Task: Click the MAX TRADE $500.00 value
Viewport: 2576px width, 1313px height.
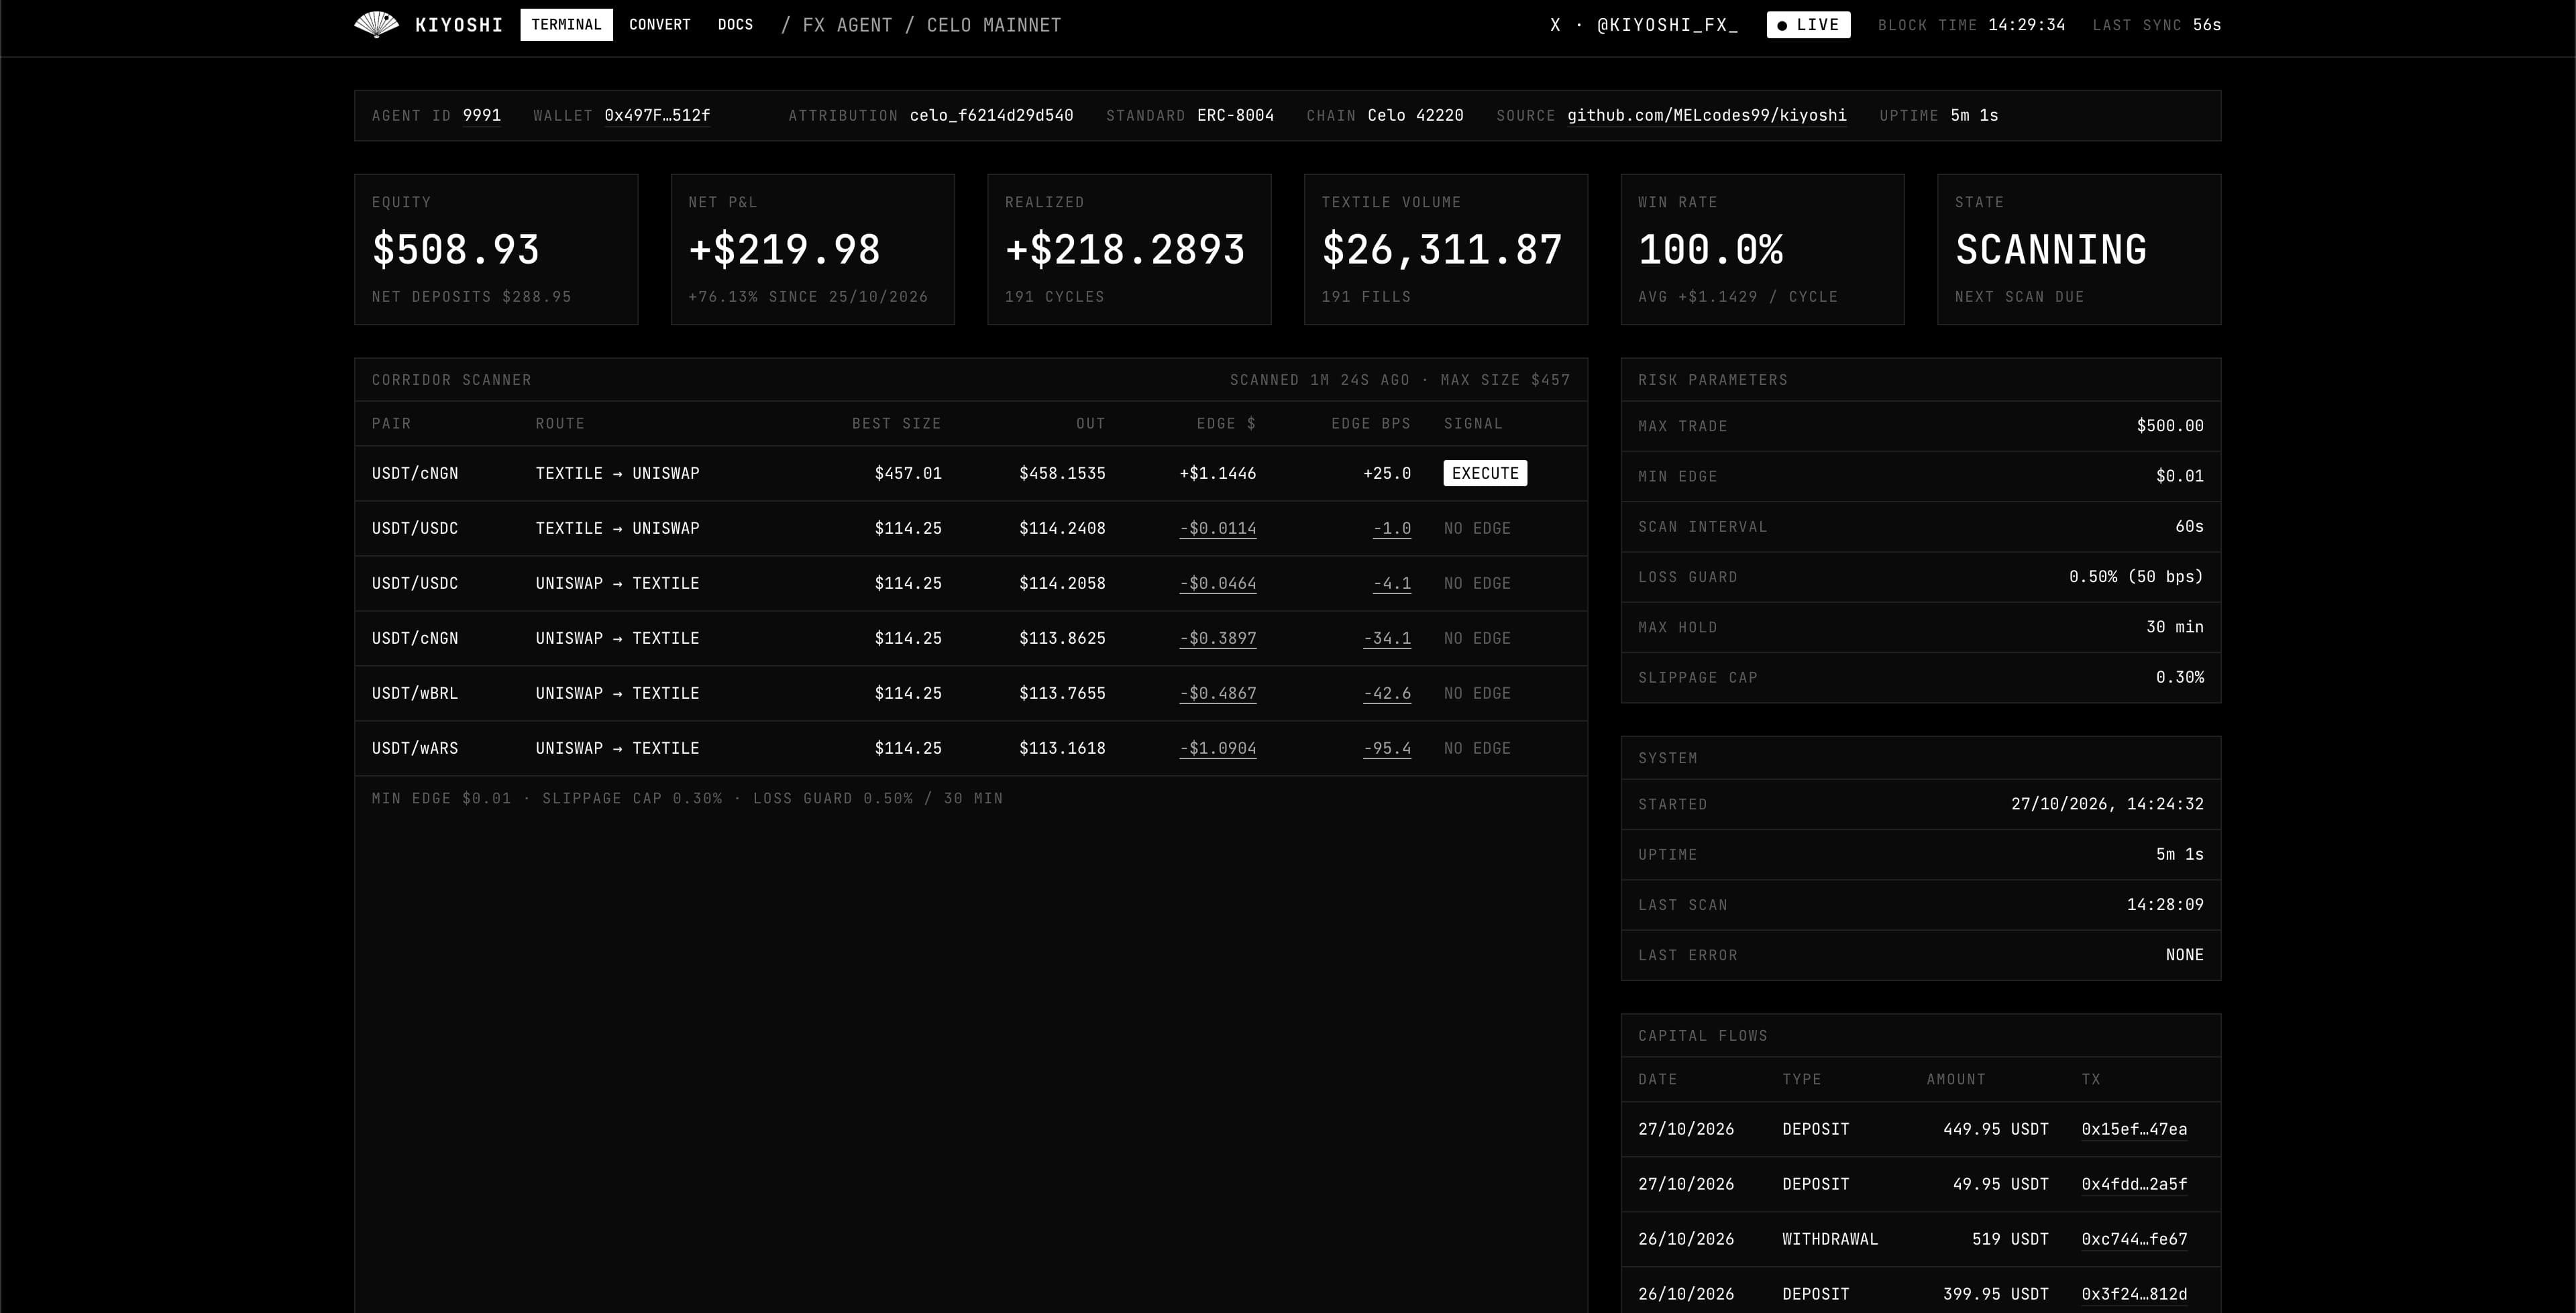Action: [2170, 426]
